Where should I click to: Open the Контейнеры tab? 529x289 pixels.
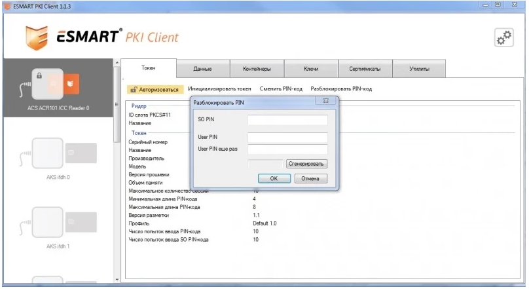(257, 69)
